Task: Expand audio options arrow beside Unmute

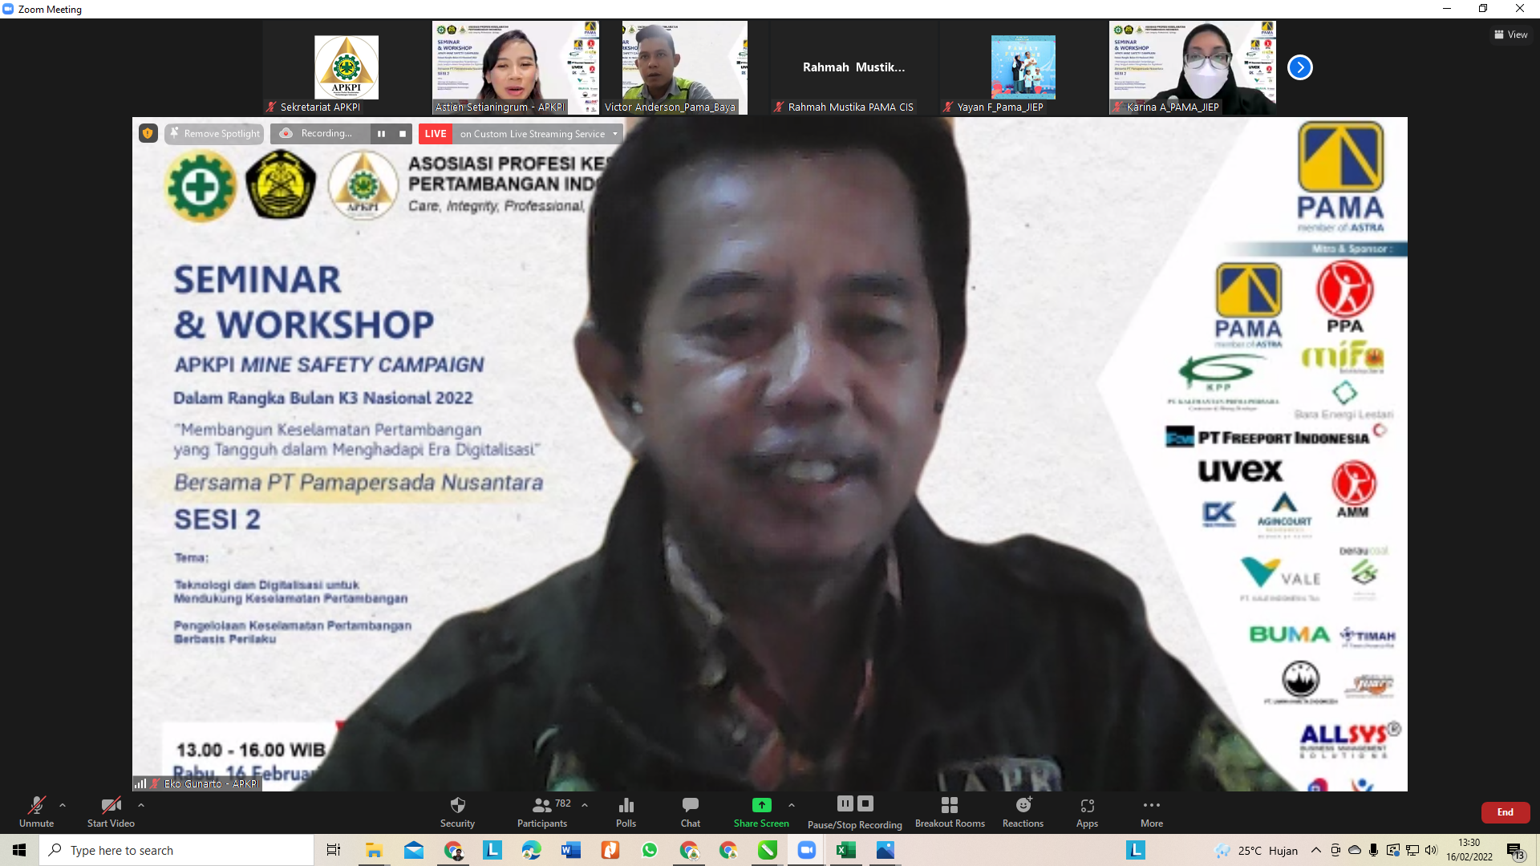Action: pyautogui.click(x=63, y=805)
